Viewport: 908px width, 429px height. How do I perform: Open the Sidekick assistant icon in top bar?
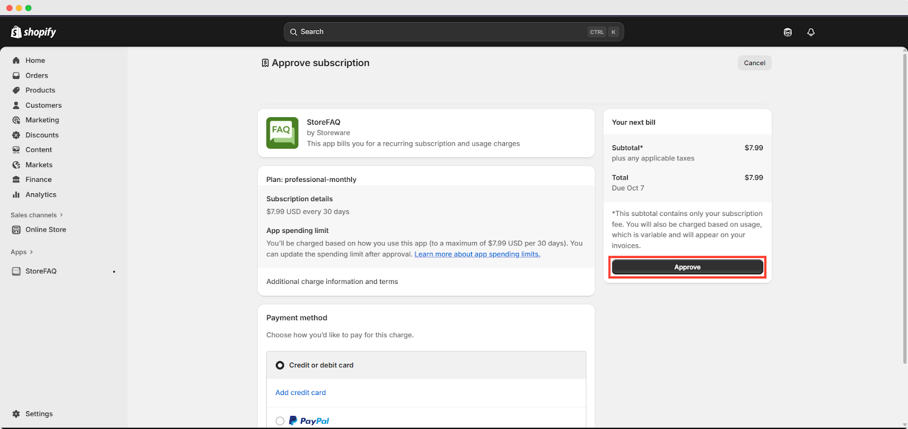click(788, 32)
